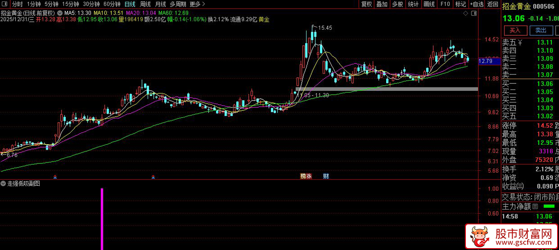The width and height of the screenshot is (559, 250).
Task: Click the 最低 value 12.95
Action: tap(544, 142)
